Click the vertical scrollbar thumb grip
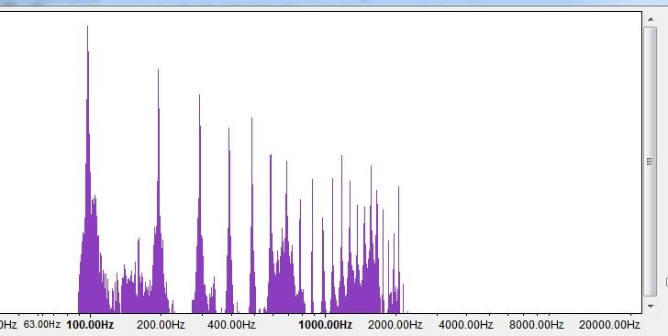Screen dimensions: 668x336 pos(650,162)
